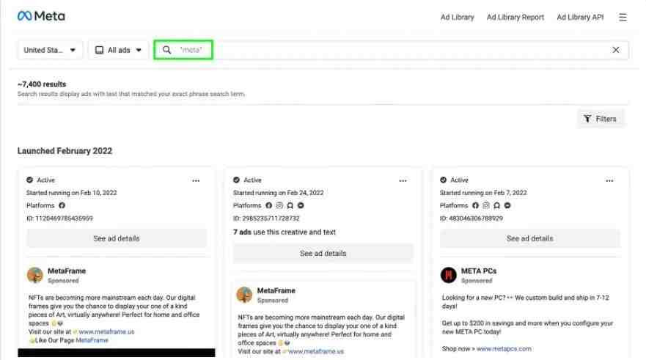Image resolution: width=646 pixels, height=360 pixels.
Task: Click the Active status checkmark on Feb 24 ad
Action: pyautogui.click(x=237, y=180)
